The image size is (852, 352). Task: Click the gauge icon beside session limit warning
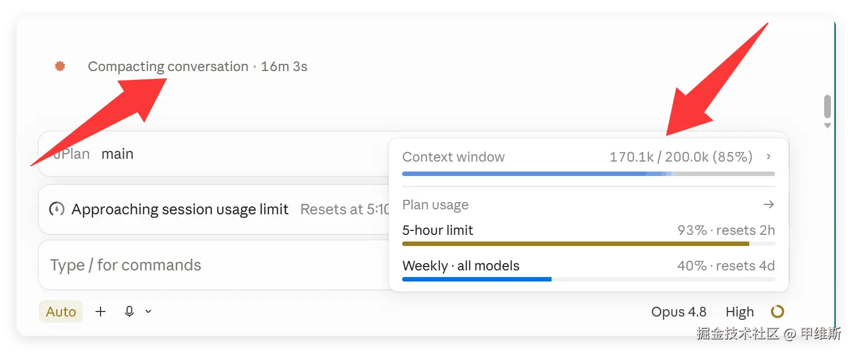point(57,209)
